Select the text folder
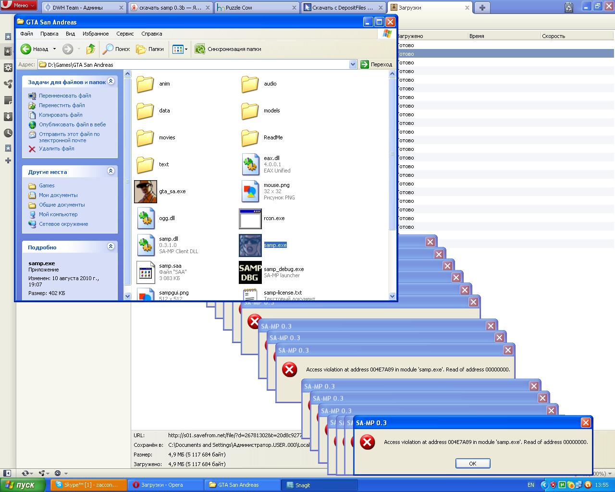 [145, 164]
